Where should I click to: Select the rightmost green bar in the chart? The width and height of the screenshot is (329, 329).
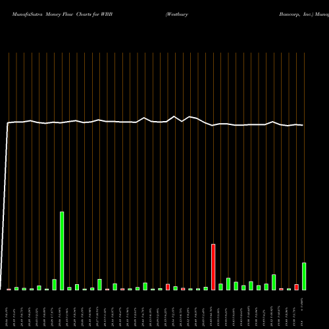coord(304,276)
